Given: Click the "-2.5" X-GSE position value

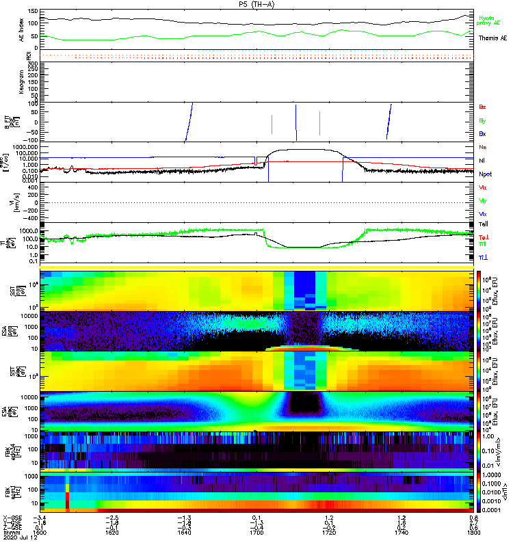Looking at the screenshot, I should tap(111, 518).
